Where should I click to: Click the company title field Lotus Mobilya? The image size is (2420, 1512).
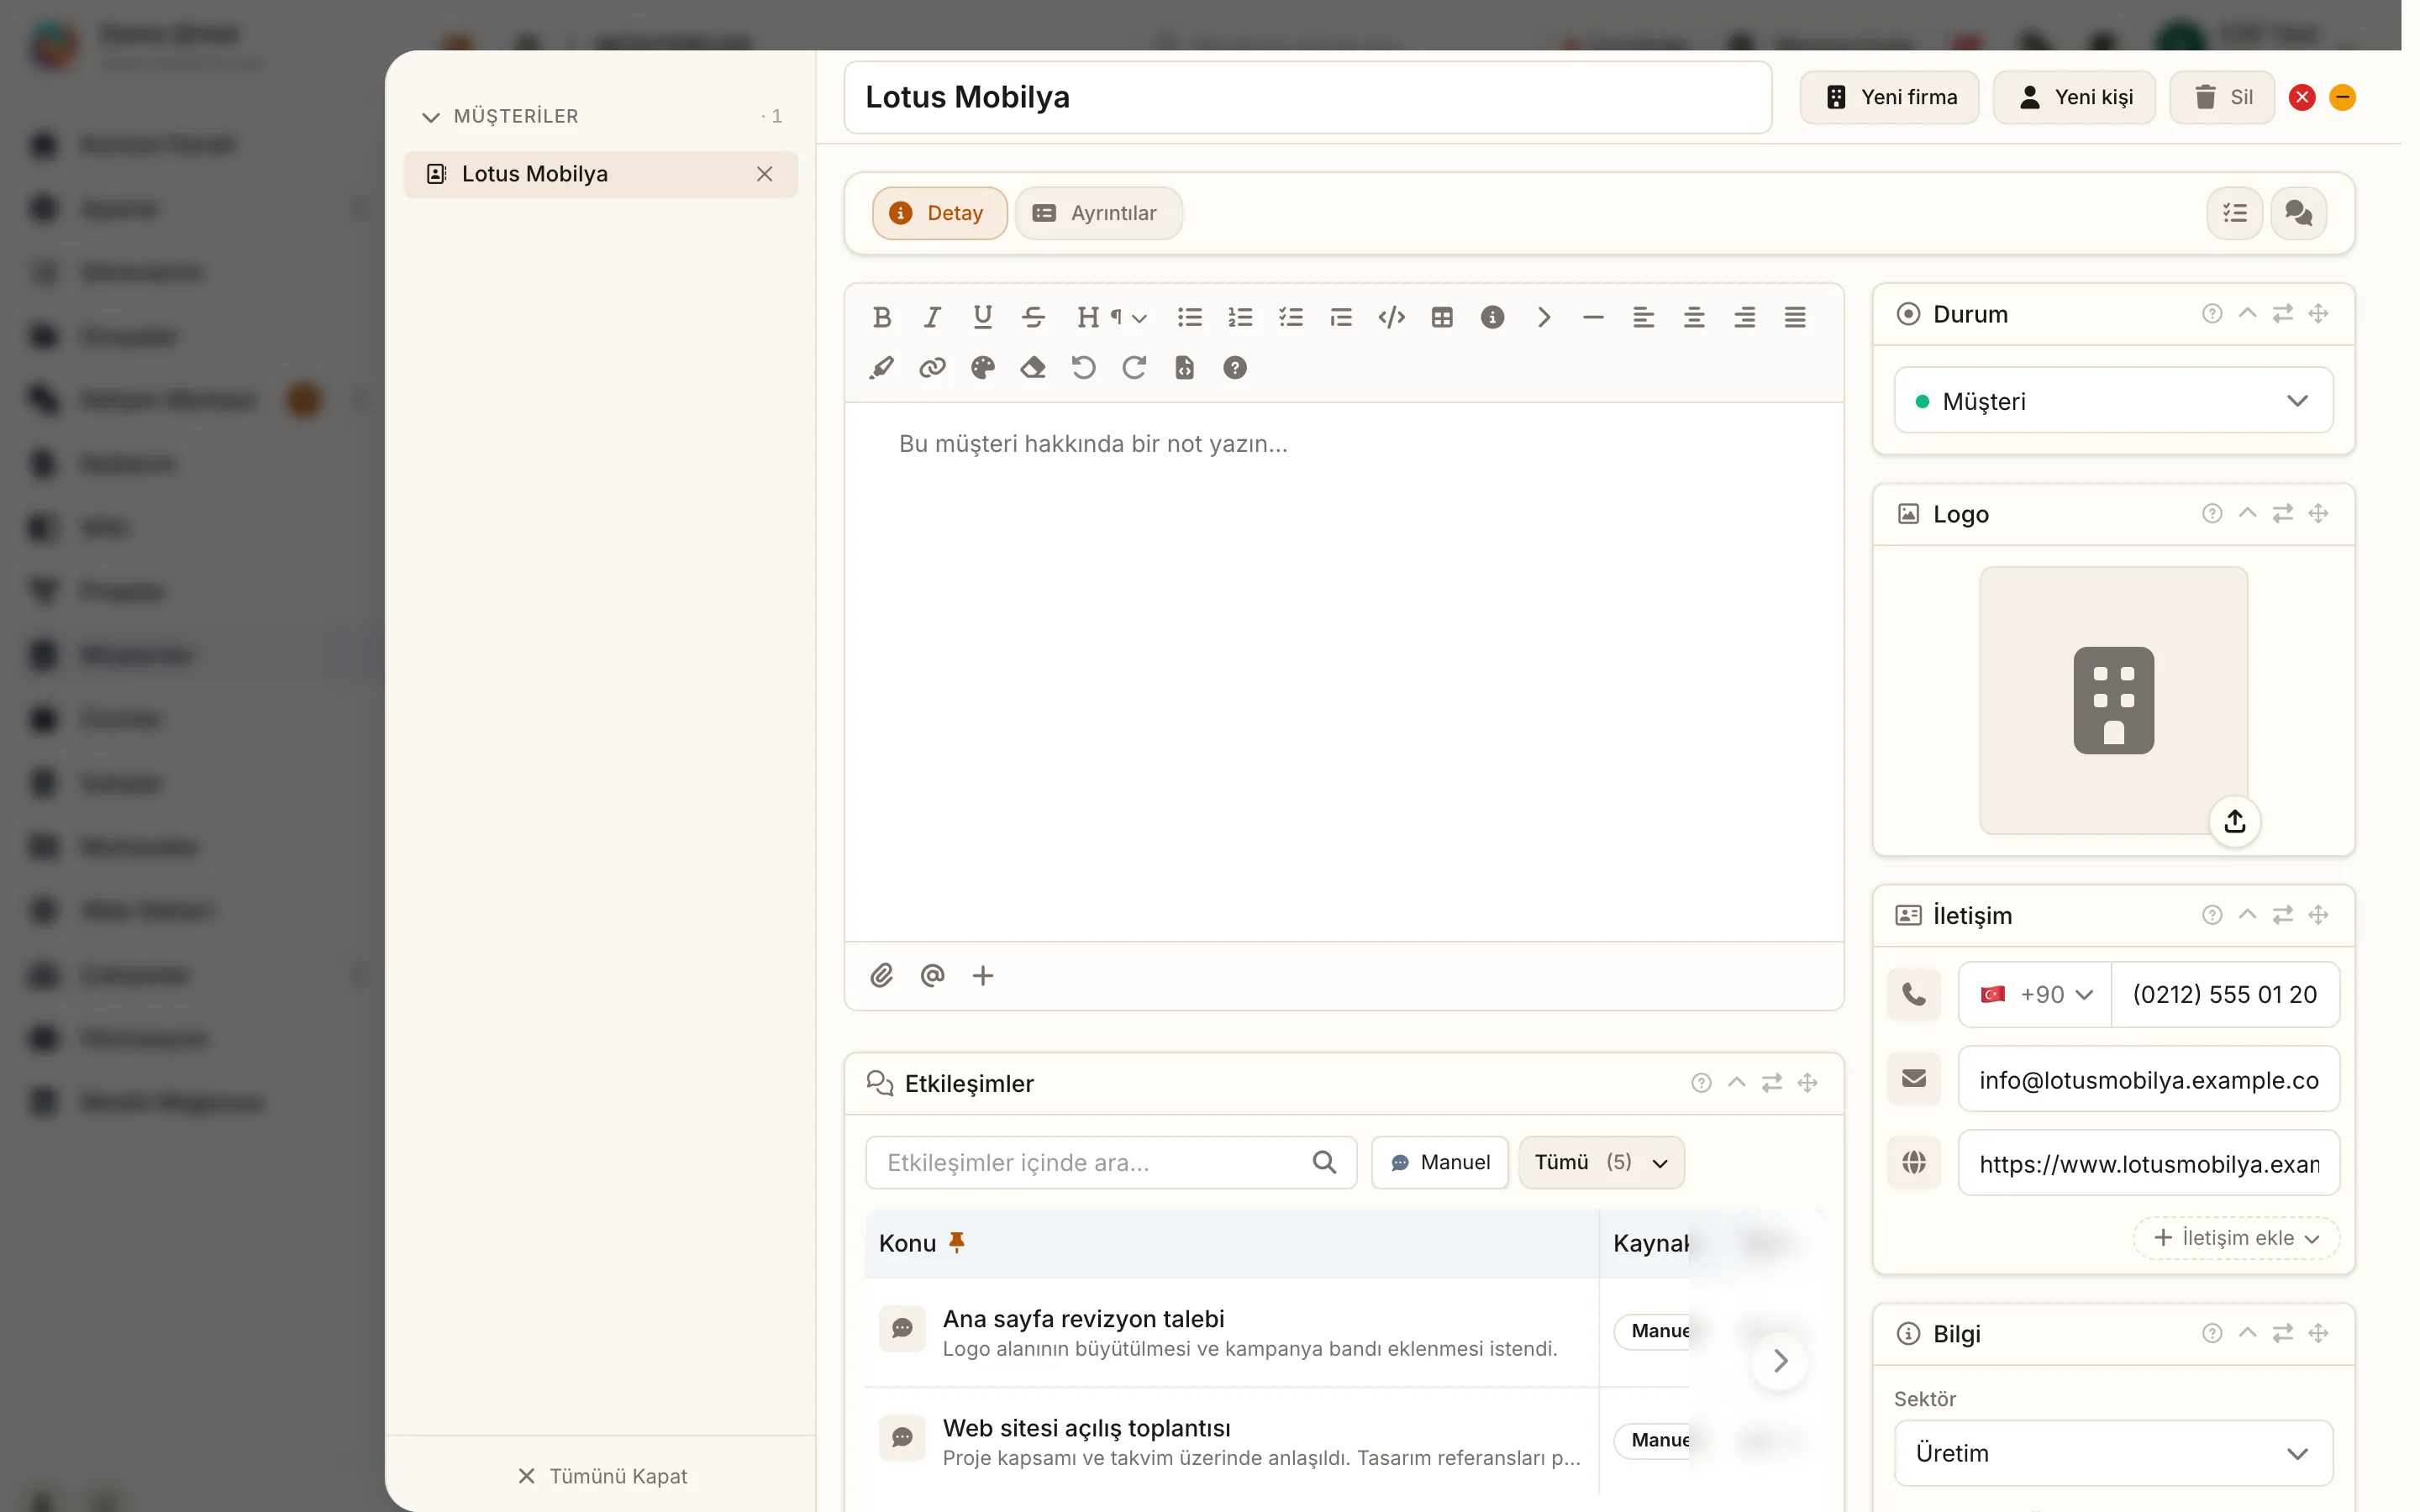(1307, 97)
